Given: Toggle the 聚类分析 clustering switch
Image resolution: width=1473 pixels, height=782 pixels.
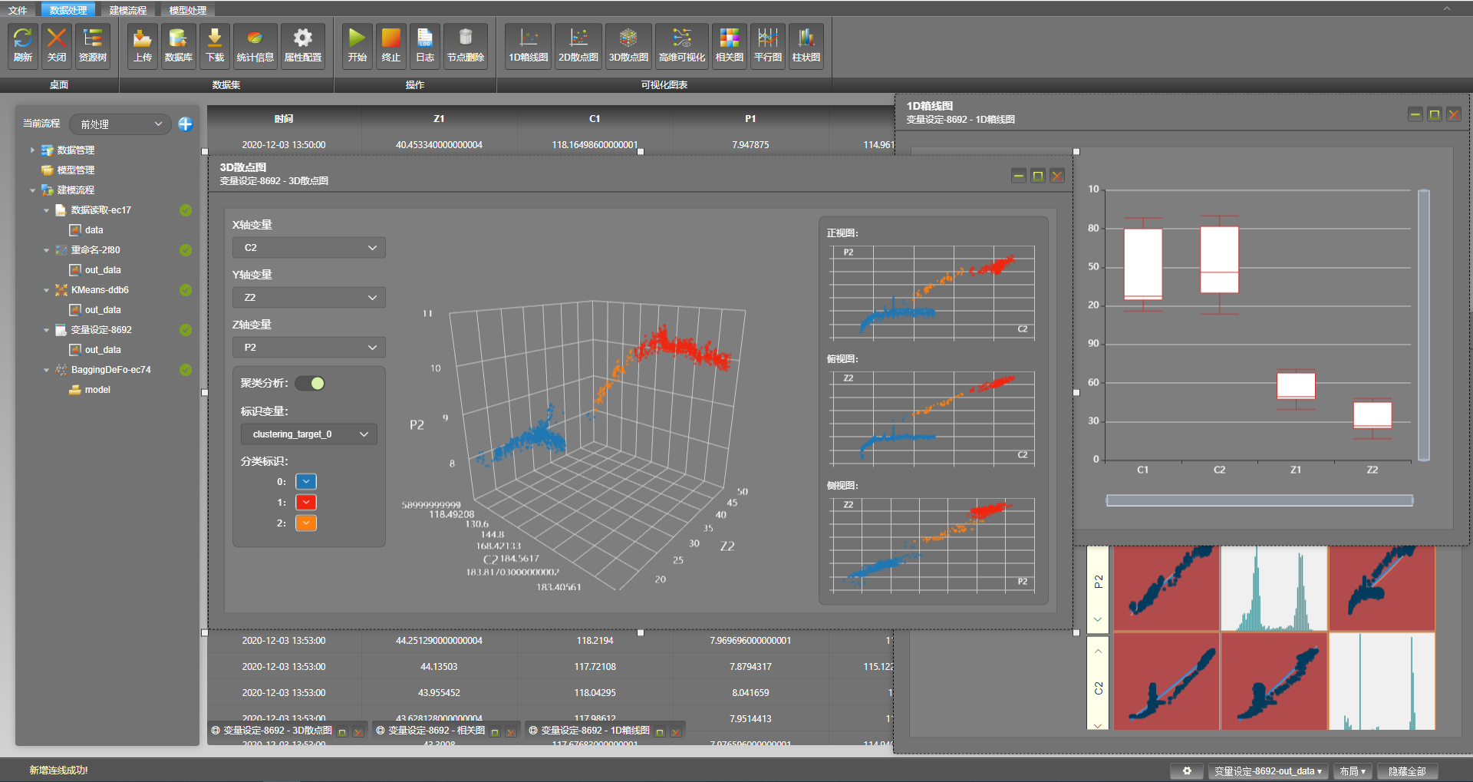Looking at the screenshot, I should point(311,384).
